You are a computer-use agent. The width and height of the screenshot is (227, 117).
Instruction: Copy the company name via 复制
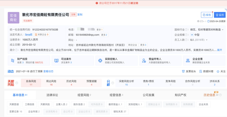point(80,15)
